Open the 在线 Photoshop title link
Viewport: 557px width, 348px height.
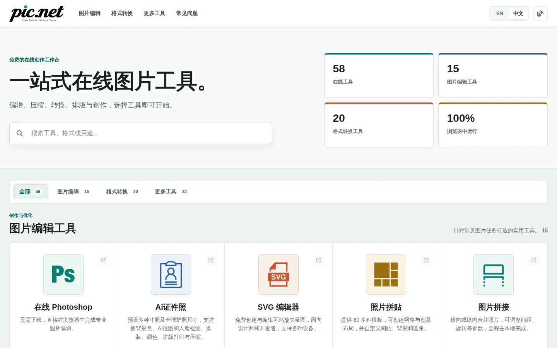click(x=63, y=307)
